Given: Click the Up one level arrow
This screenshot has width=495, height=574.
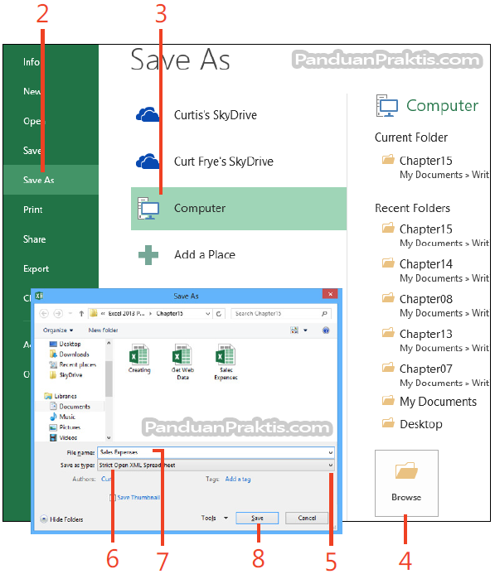Looking at the screenshot, I should 81,313.
